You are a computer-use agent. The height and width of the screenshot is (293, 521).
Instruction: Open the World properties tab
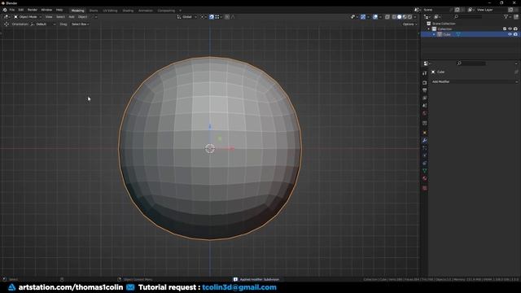click(x=425, y=113)
